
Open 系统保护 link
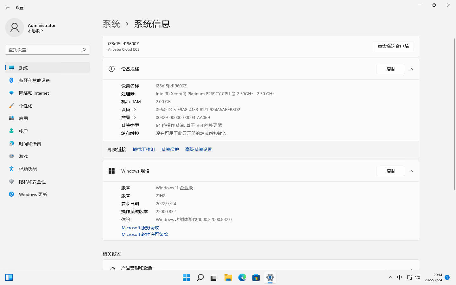click(x=170, y=149)
